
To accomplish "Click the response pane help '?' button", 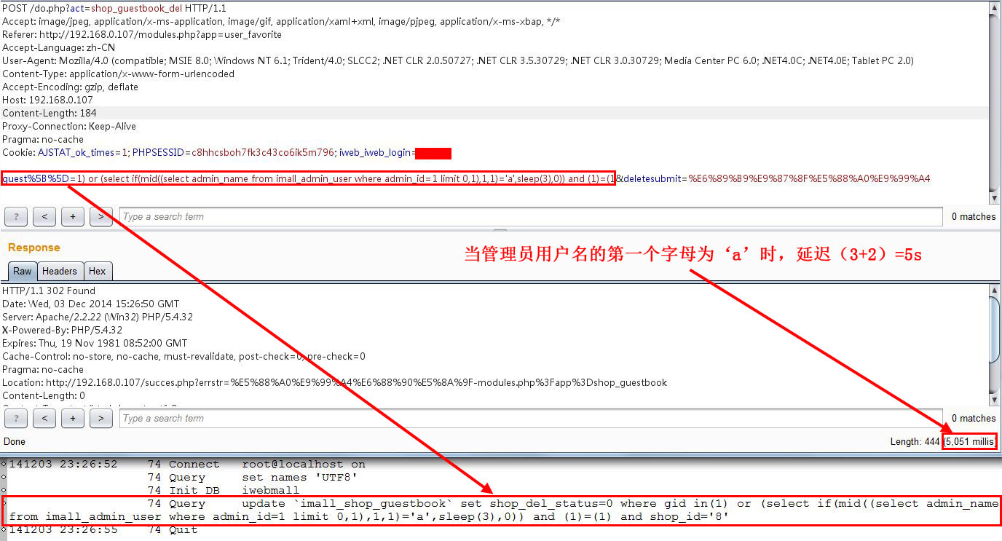I will coord(16,418).
